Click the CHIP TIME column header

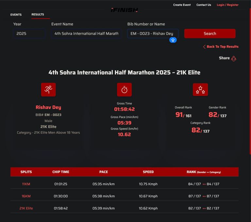point(61,172)
